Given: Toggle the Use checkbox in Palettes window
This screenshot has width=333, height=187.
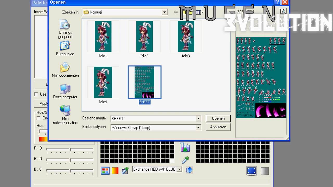Looking at the screenshot, I should 36,94.
